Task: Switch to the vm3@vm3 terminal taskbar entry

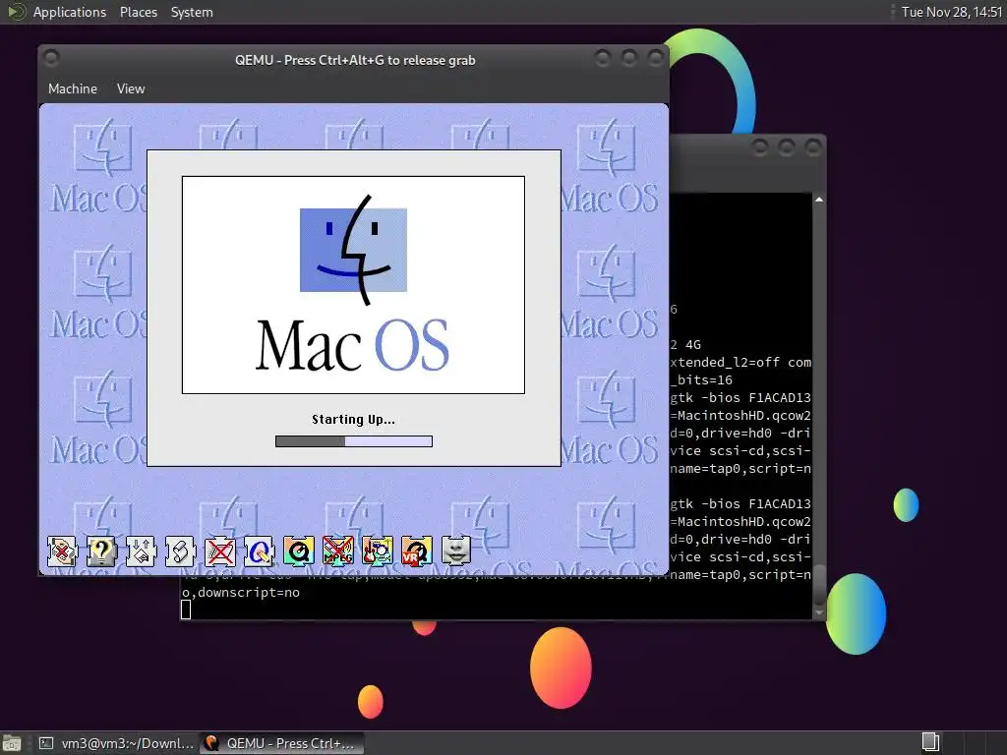Action: tap(116, 743)
